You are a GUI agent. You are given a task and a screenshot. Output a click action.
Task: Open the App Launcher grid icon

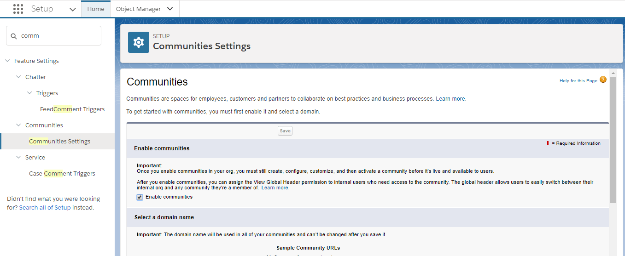[18, 9]
